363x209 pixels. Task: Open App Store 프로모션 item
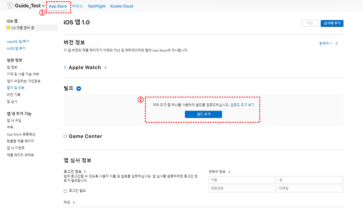[x=21, y=134]
